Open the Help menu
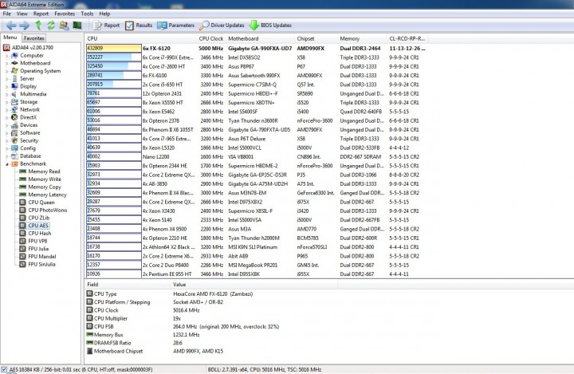574x374 pixels. point(104,14)
